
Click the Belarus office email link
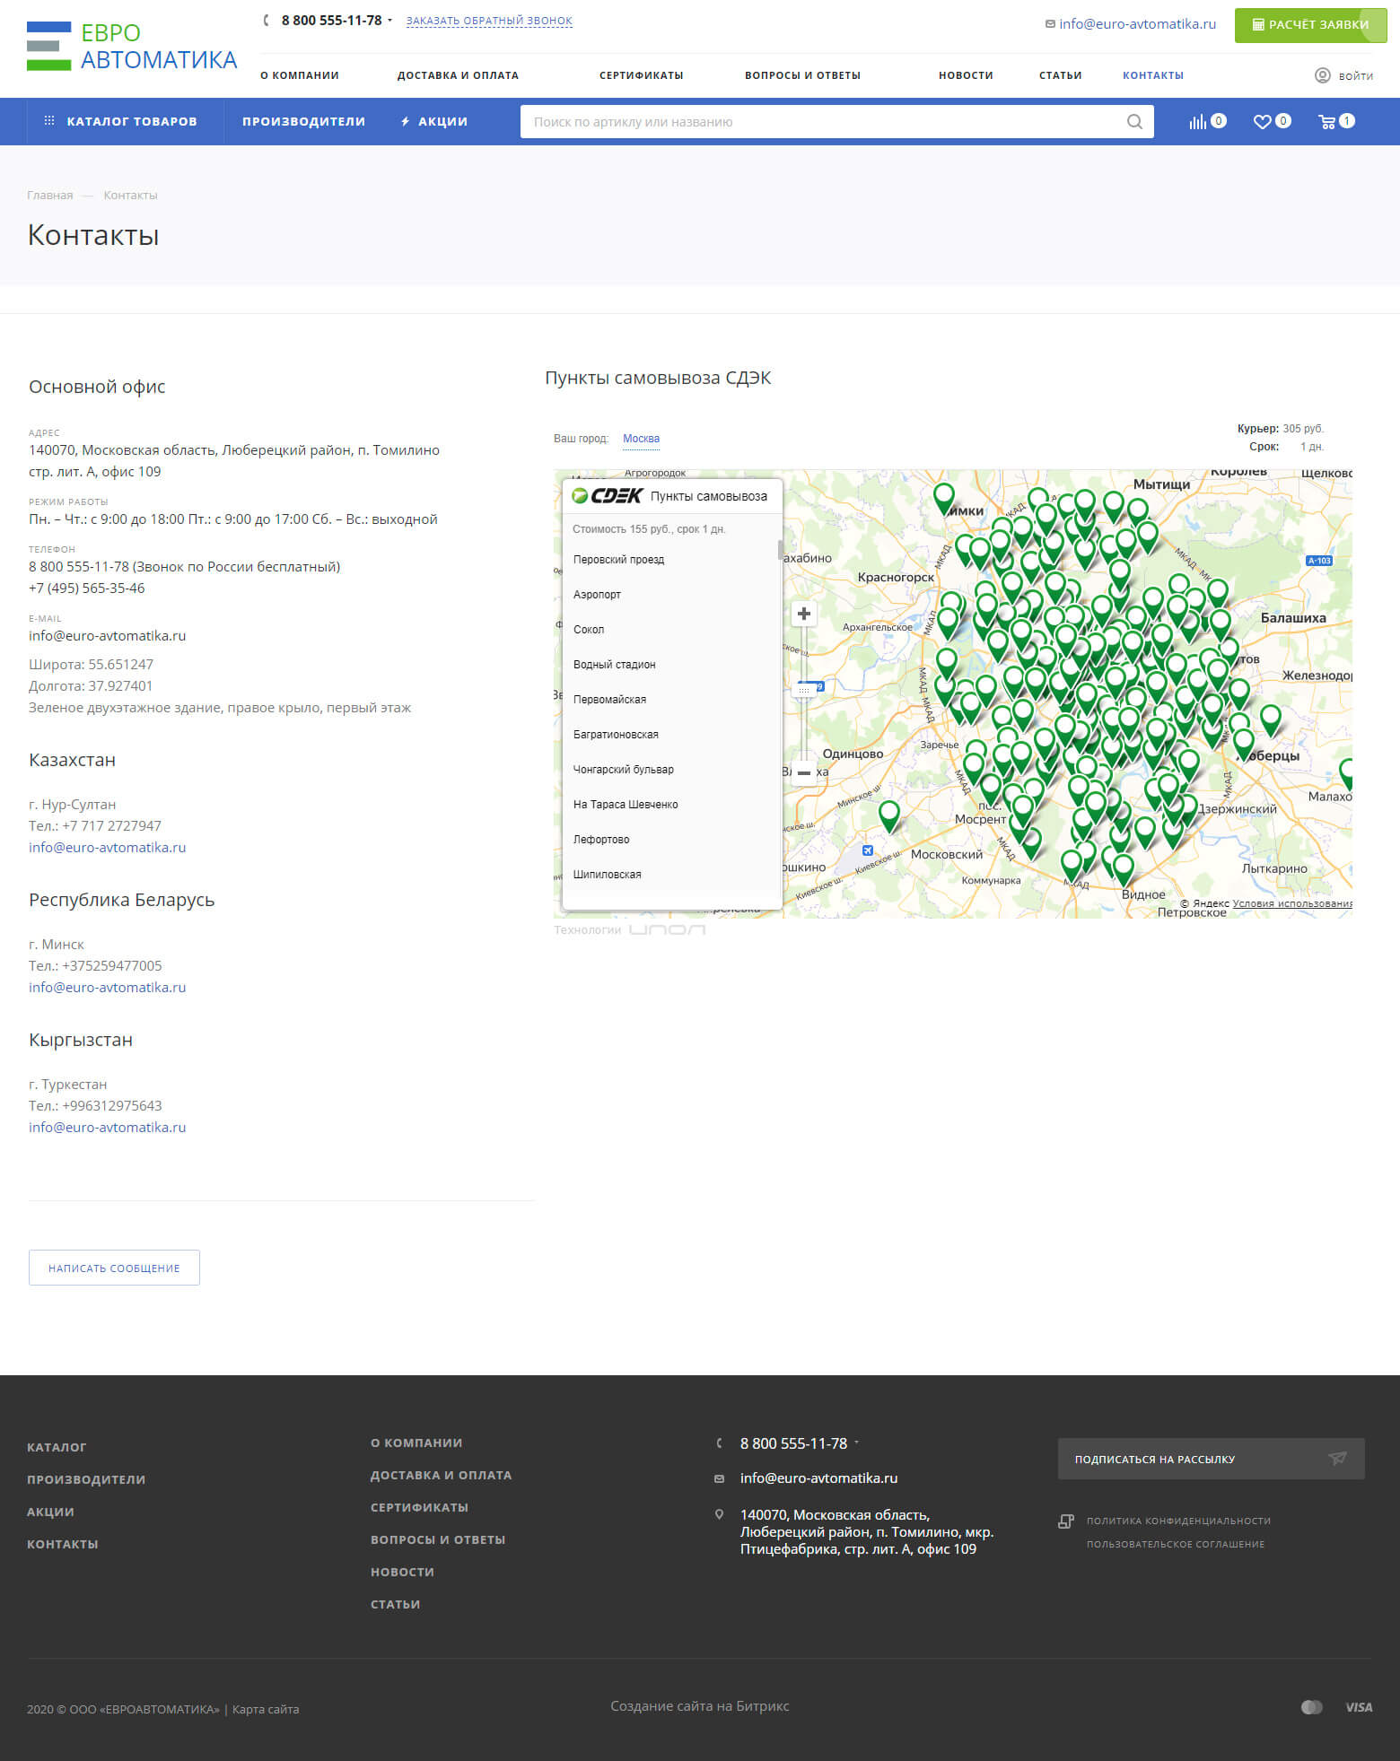click(107, 987)
